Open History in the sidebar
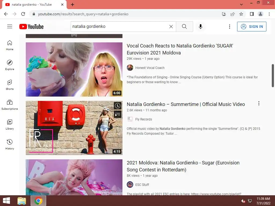Image resolution: width=275 pixels, height=206 pixels. tap(10, 144)
